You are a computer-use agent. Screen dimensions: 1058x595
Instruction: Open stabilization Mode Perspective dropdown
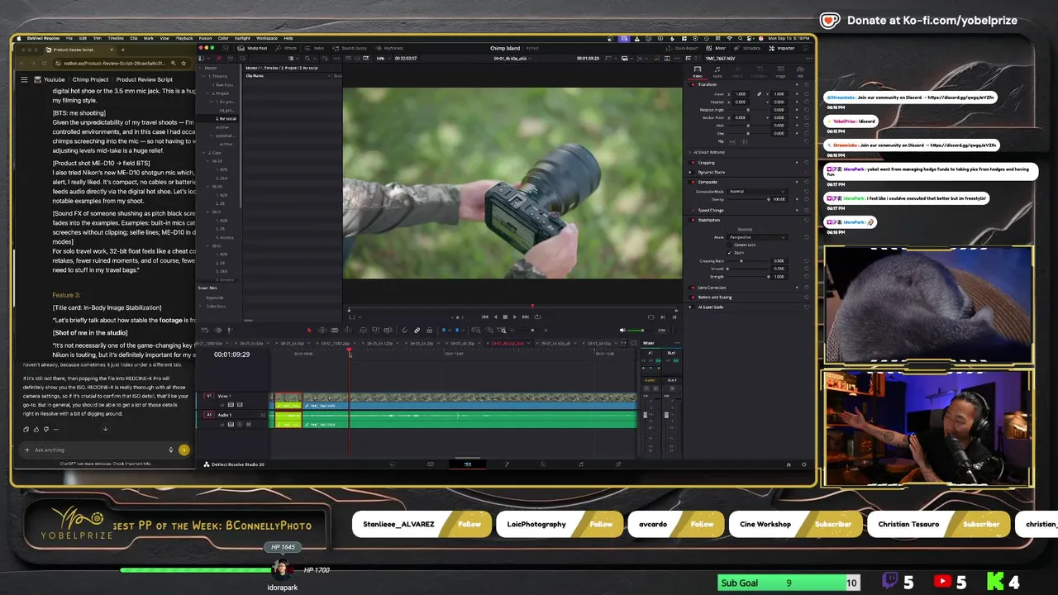[757, 237]
